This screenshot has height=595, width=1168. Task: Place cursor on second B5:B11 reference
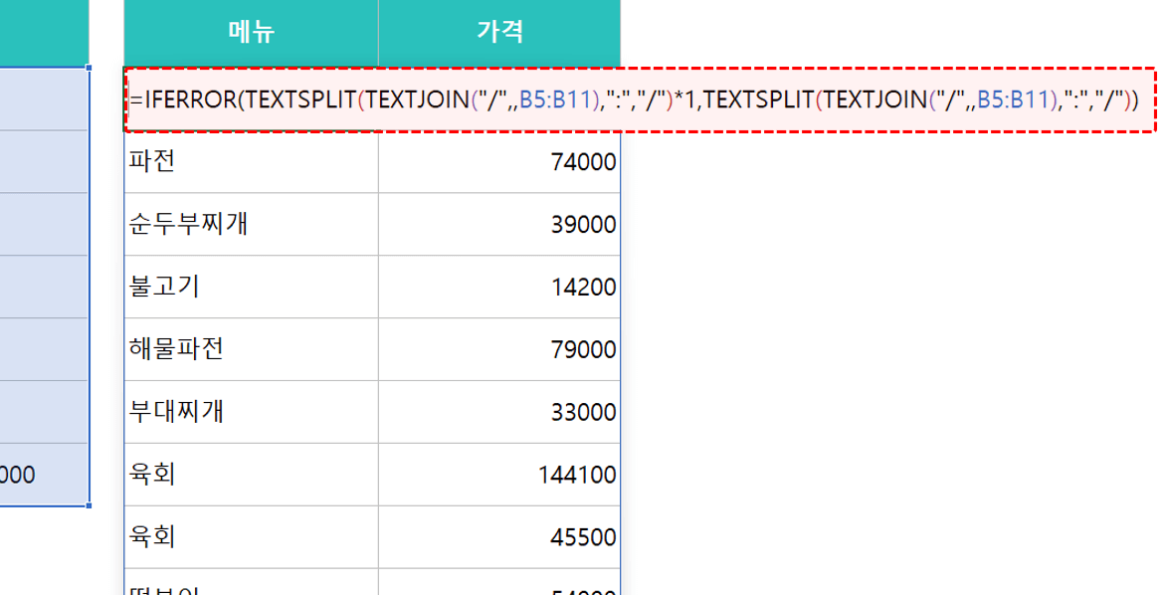click(1014, 99)
